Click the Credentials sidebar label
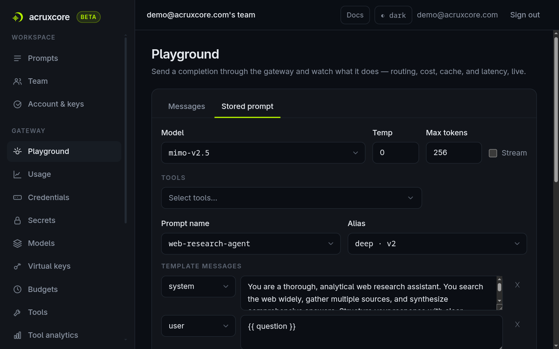Screen dimensions: 559x349 click(x=49, y=197)
